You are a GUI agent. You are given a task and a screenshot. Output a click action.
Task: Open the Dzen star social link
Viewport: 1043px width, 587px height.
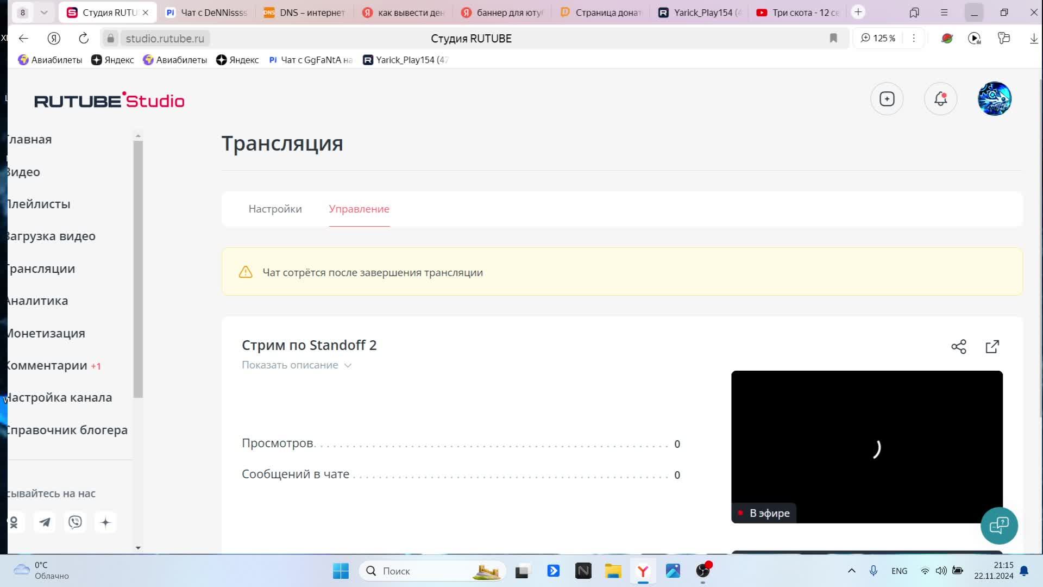tap(105, 522)
